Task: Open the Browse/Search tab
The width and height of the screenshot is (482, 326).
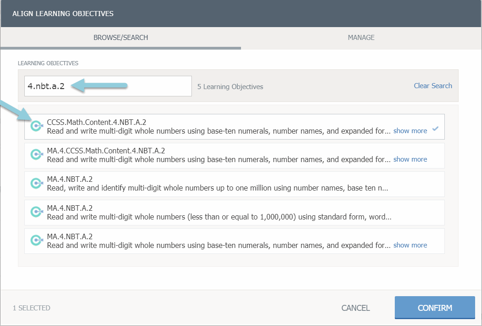Action: (121, 38)
